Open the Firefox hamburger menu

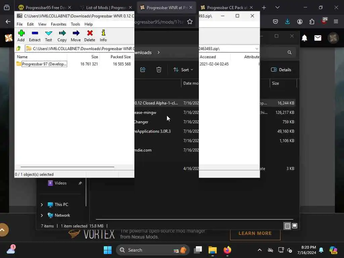(x=336, y=21)
